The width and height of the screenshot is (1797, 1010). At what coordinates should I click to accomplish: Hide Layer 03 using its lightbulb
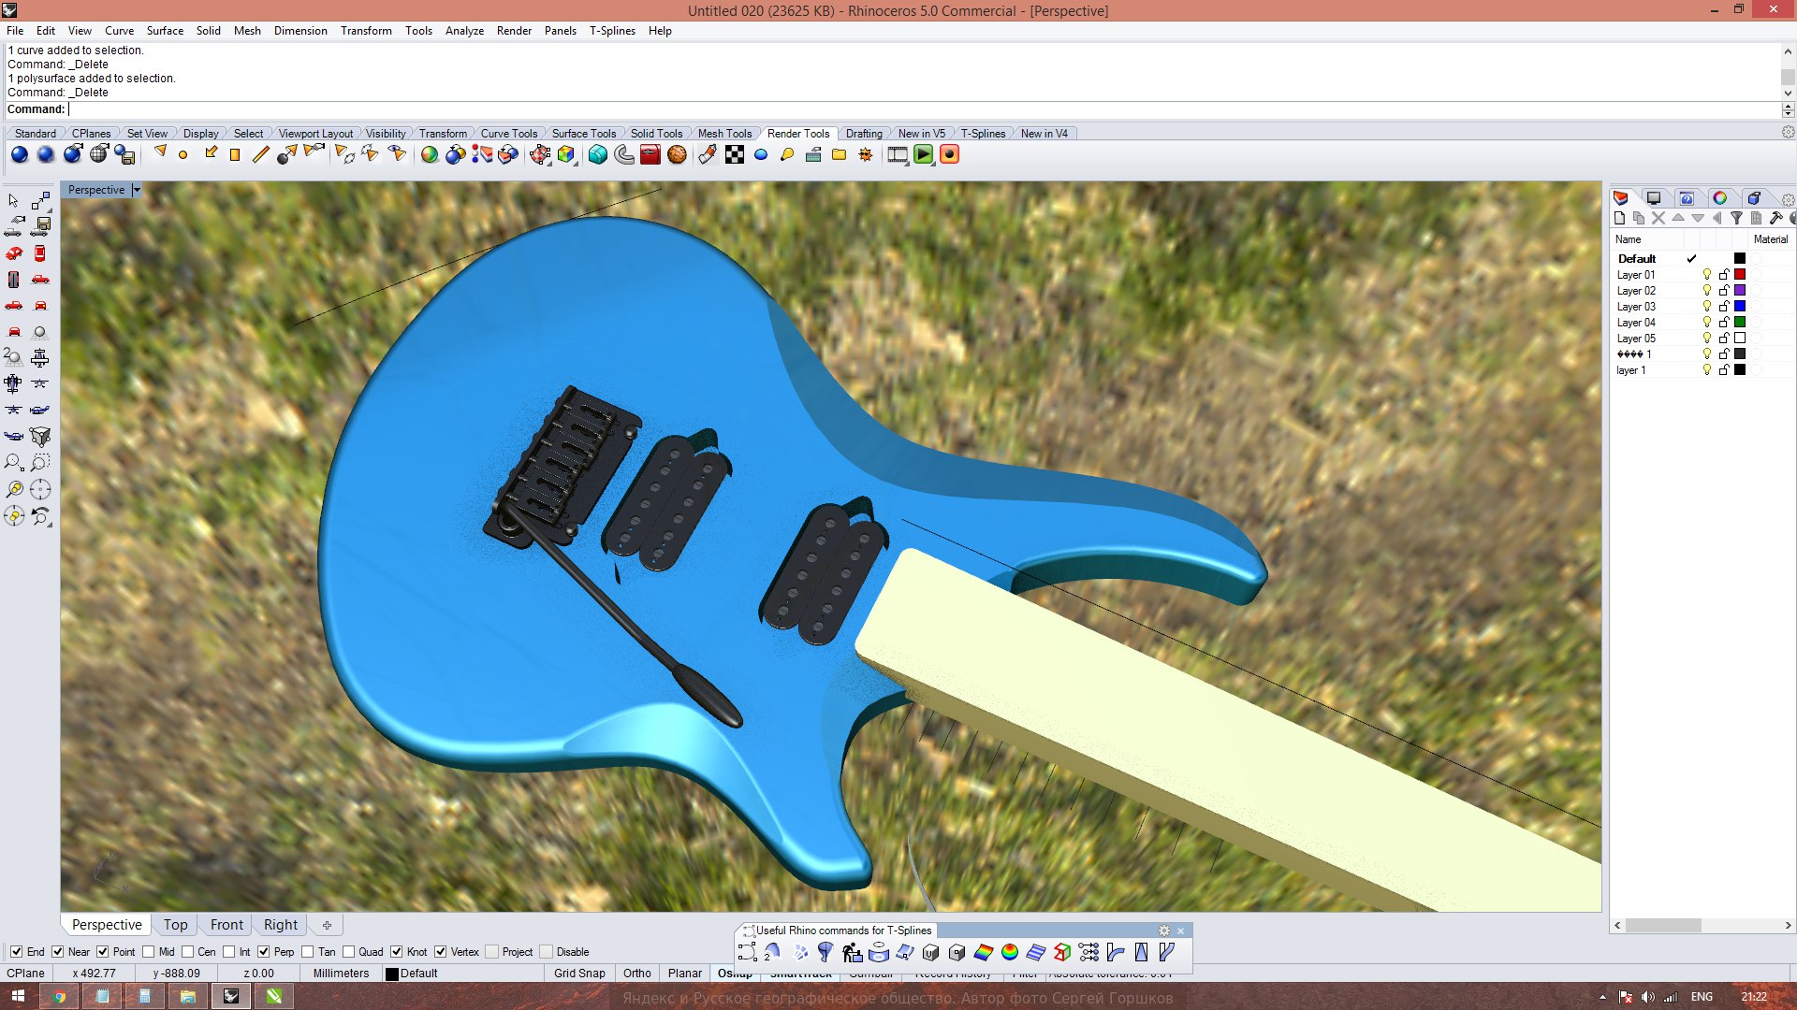coord(1706,307)
